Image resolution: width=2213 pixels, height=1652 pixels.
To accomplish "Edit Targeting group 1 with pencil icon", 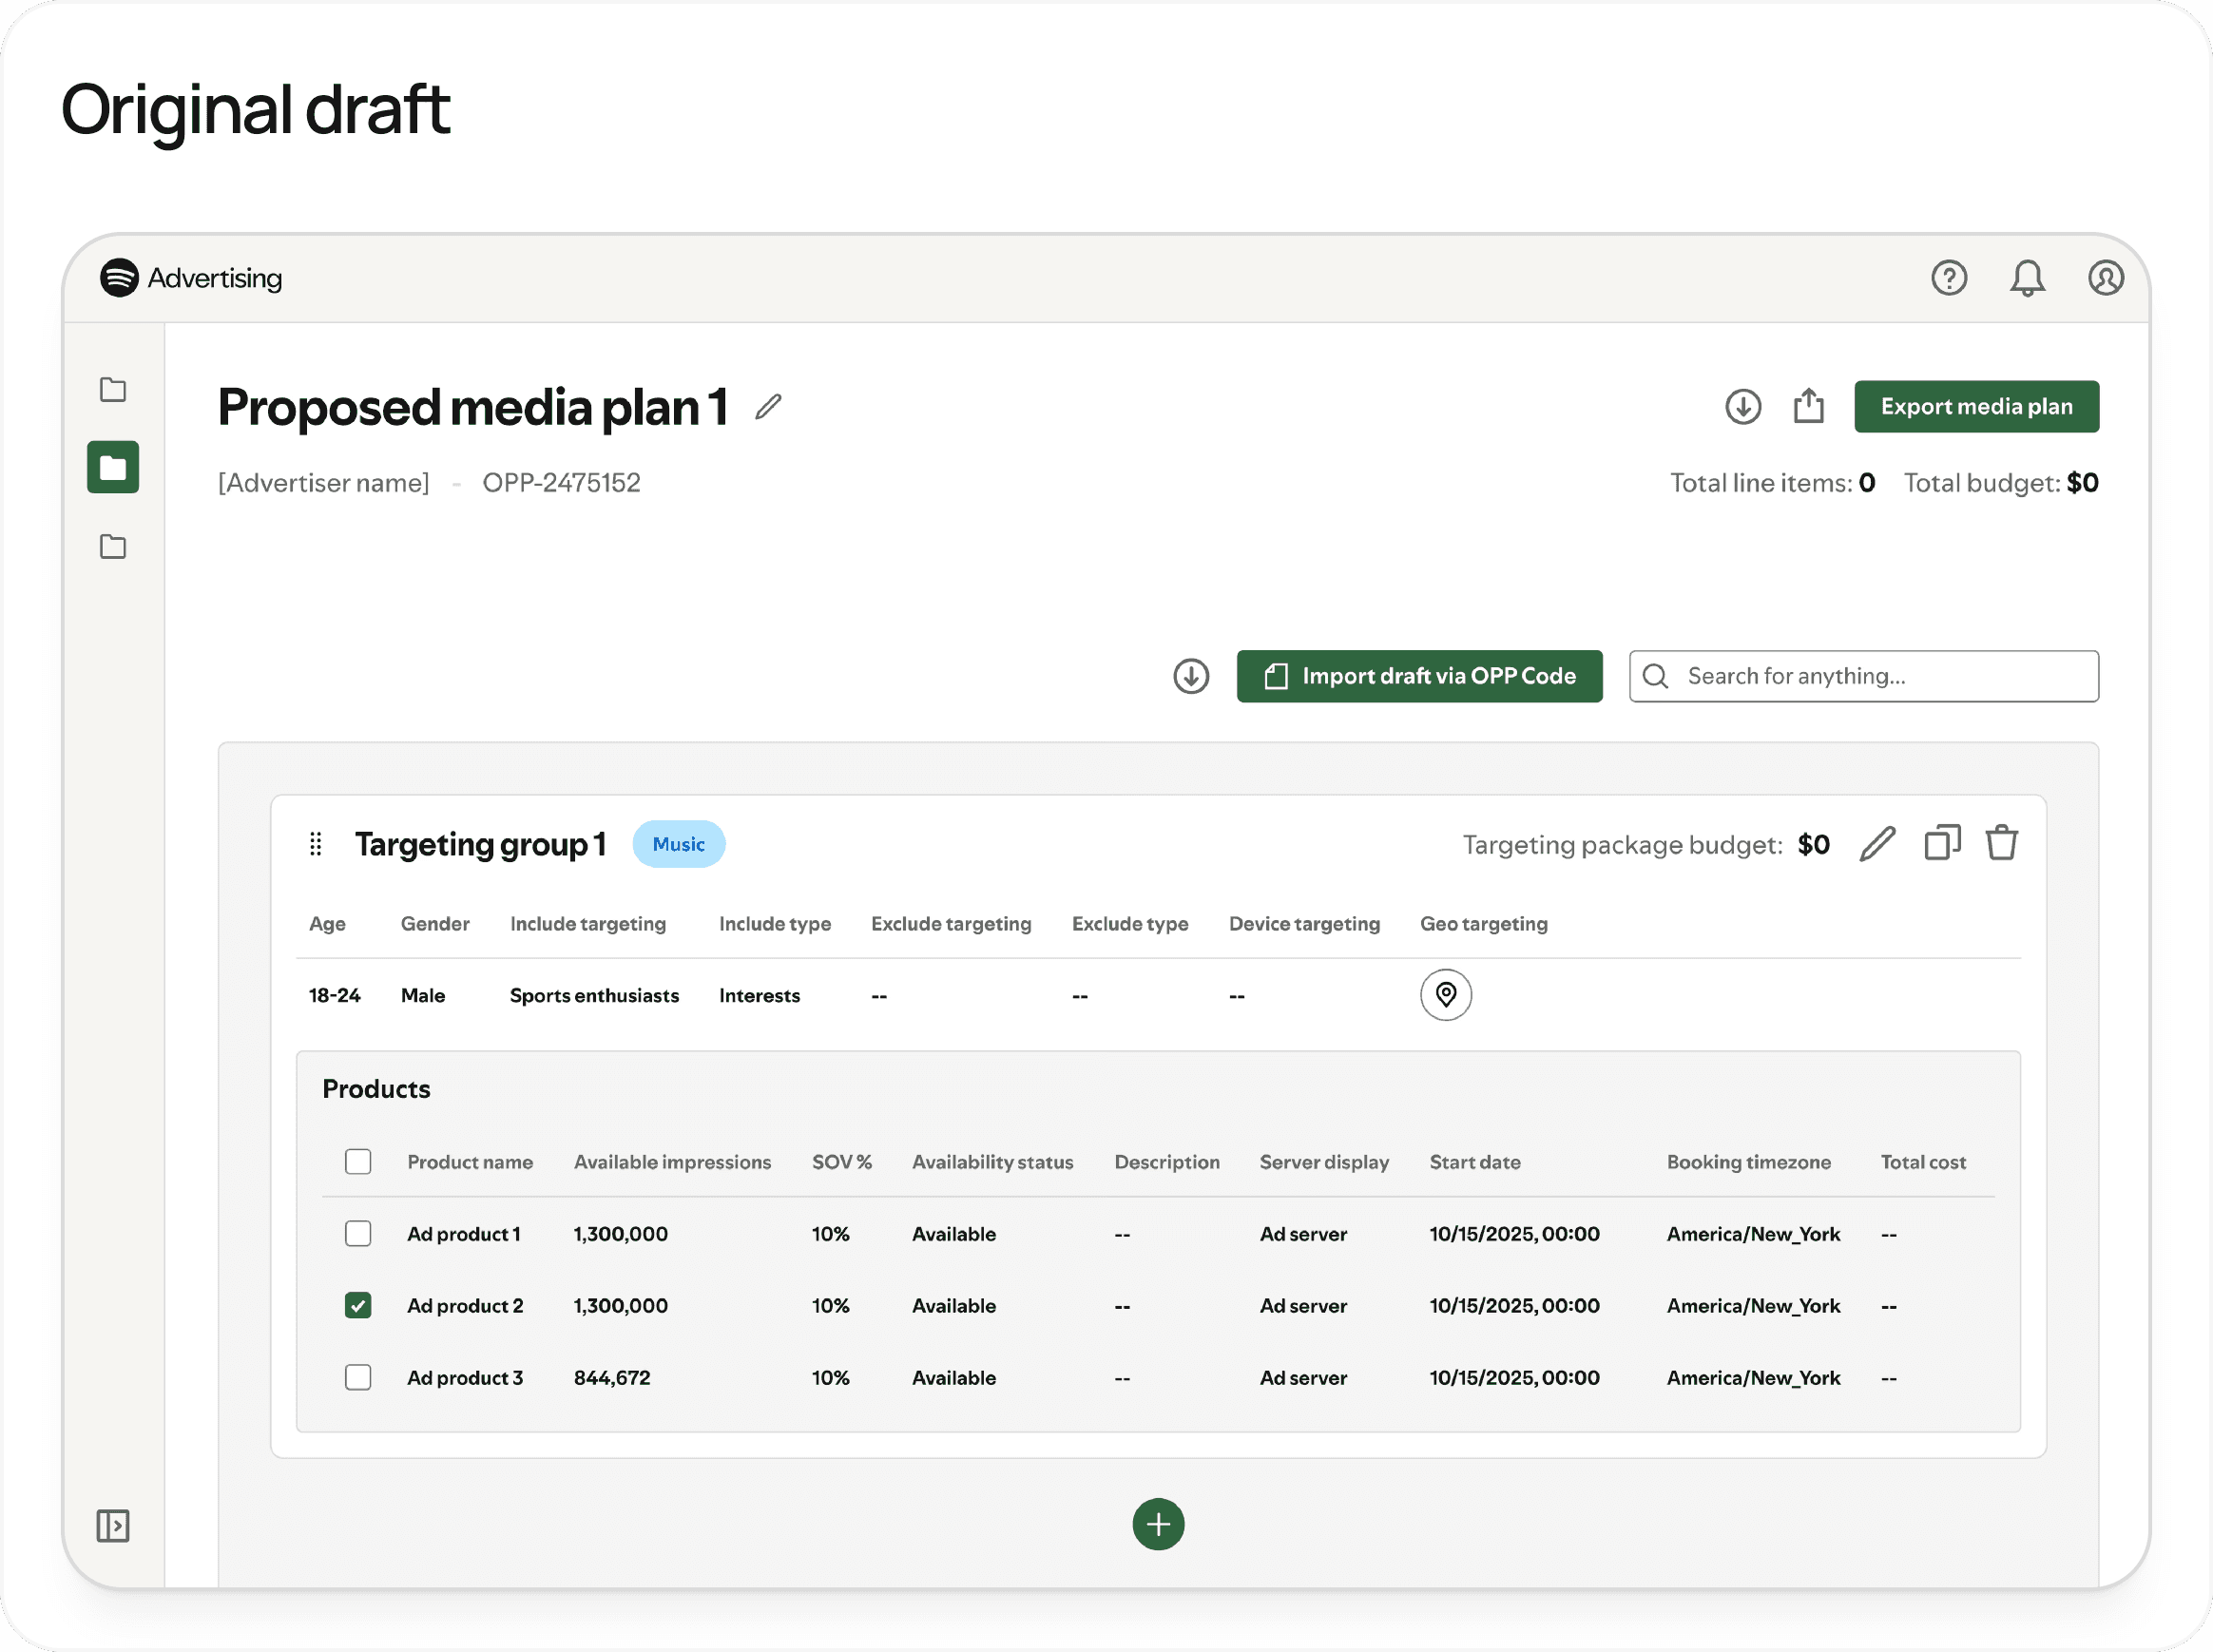I will tap(1877, 843).
